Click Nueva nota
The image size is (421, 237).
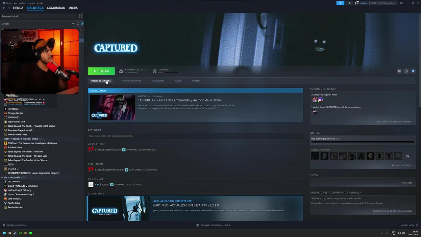[x=406, y=183]
